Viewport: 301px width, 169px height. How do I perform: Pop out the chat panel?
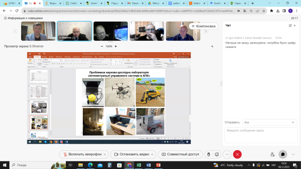290,25
